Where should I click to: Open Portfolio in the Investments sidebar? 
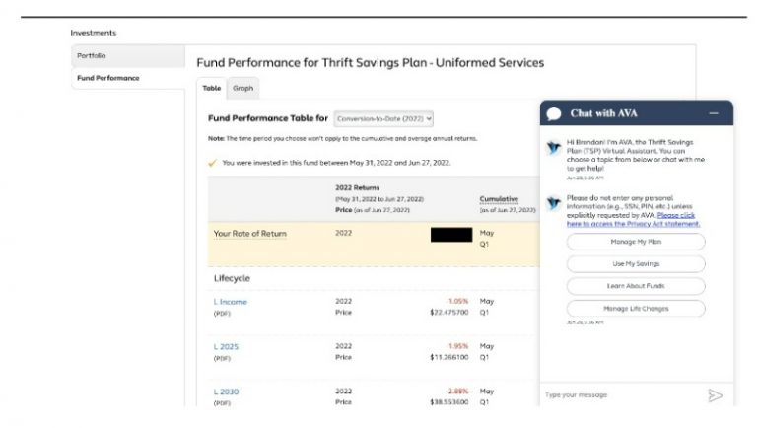pyautogui.click(x=92, y=56)
